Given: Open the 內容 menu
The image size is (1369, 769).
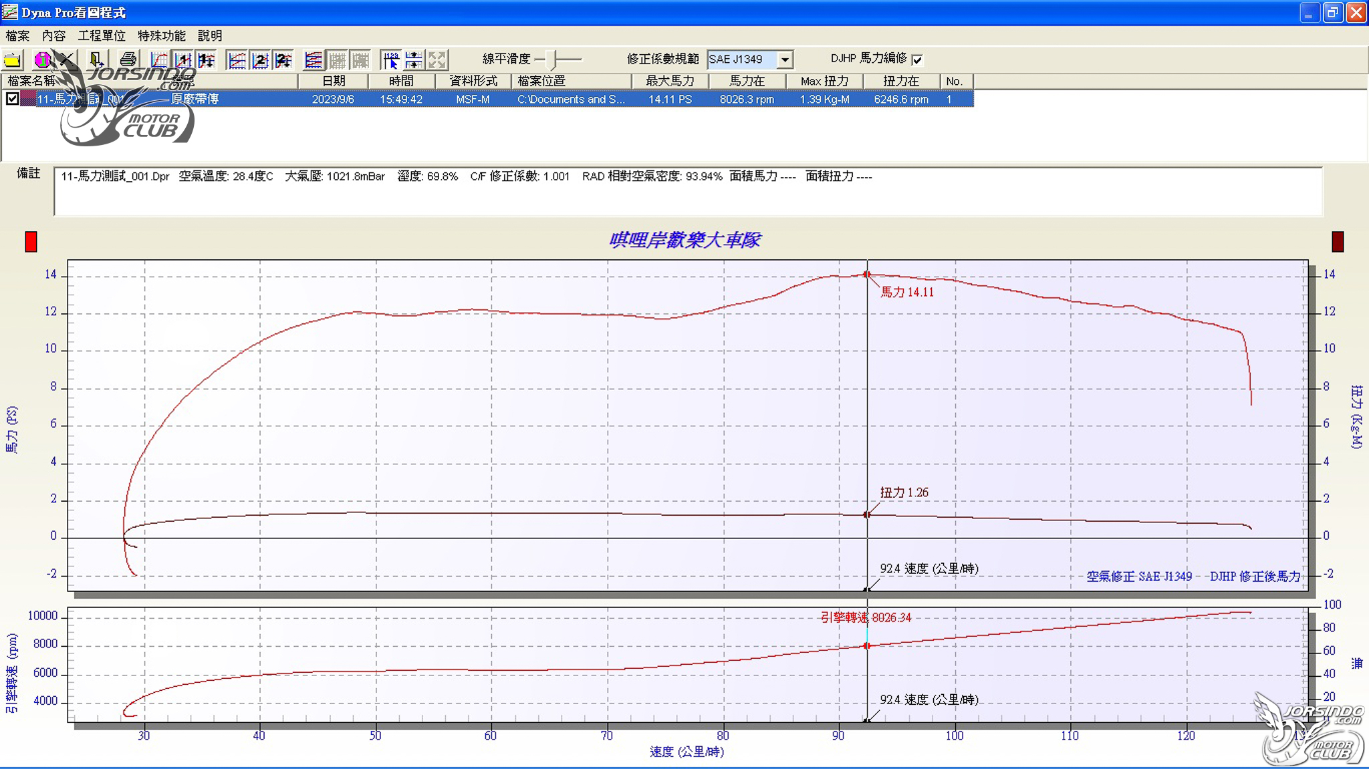Looking at the screenshot, I should pyautogui.click(x=53, y=35).
